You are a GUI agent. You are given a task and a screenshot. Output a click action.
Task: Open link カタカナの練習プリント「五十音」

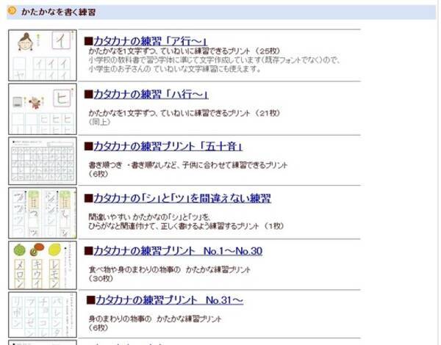168,146
